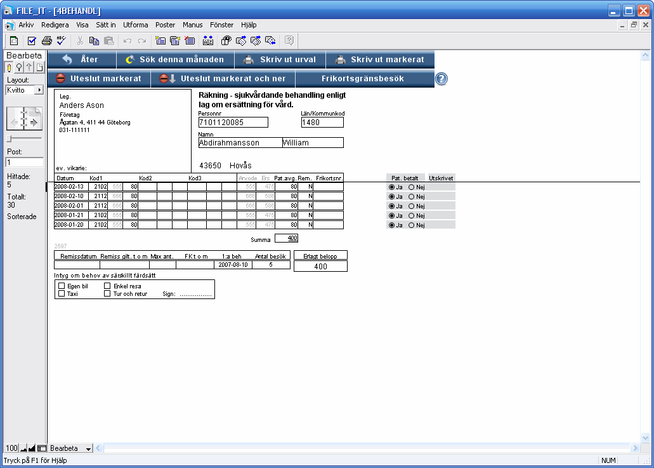The width and height of the screenshot is (654, 468).
Task: Run the ABC spell check tool
Action: click(x=62, y=41)
